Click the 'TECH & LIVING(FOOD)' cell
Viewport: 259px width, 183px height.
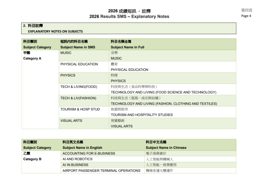pos(84,90)
